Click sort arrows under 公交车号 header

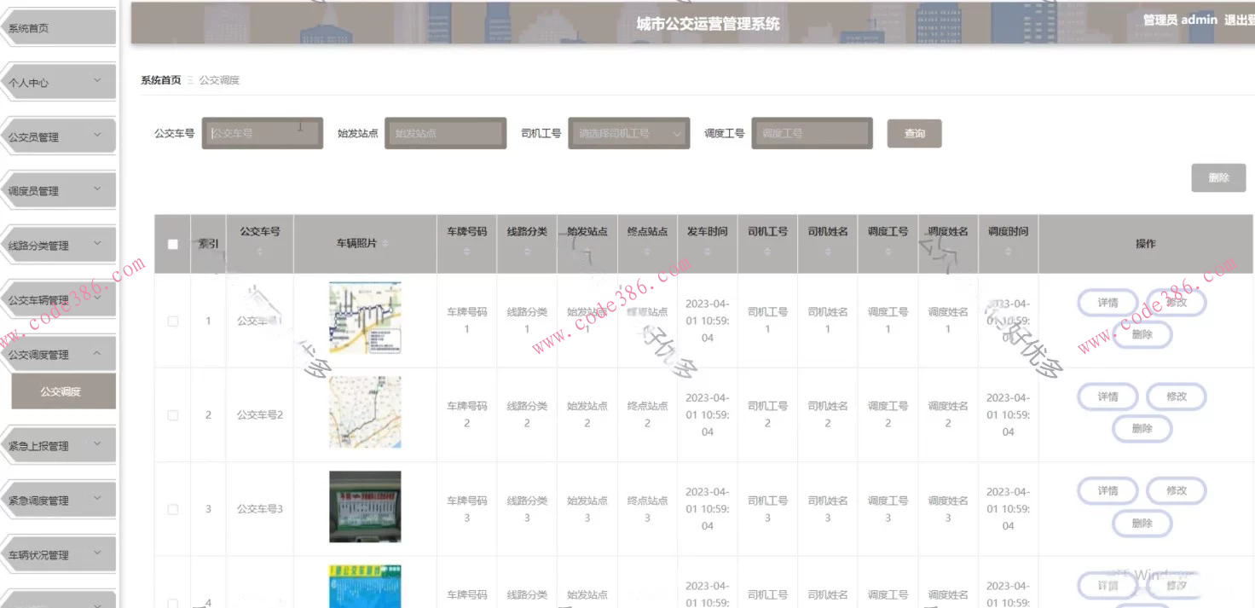pyautogui.click(x=260, y=252)
